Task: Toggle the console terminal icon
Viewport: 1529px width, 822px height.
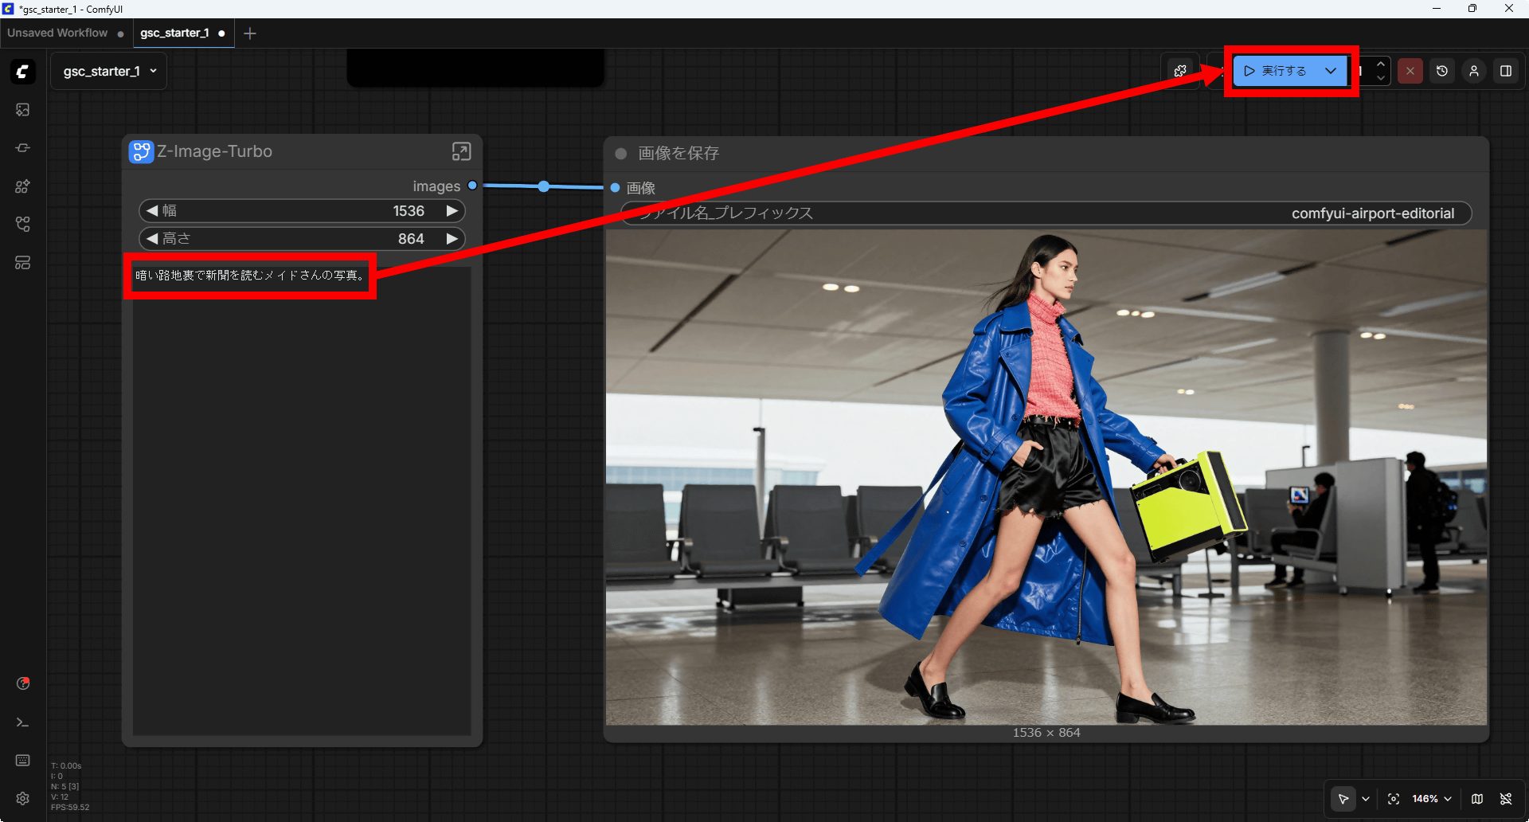Action: tap(22, 722)
